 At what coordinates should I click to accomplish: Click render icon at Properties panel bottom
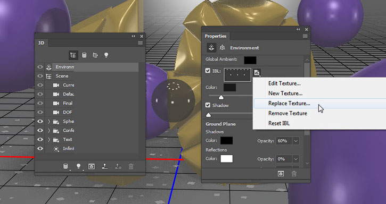coord(281,174)
